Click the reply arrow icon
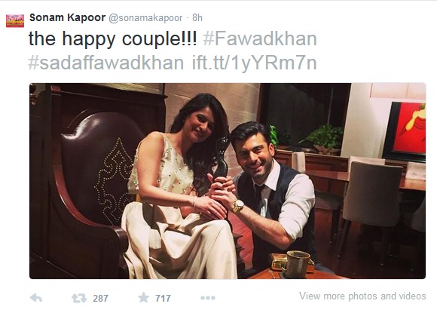 [36, 298]
